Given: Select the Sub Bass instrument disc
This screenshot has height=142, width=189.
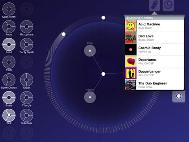Looking at the screenshot, I should (x=27, y=115).
